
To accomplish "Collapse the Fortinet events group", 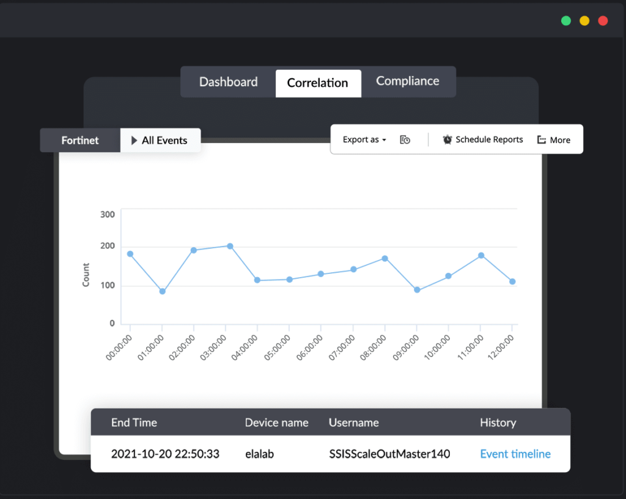I will [80, 140].
